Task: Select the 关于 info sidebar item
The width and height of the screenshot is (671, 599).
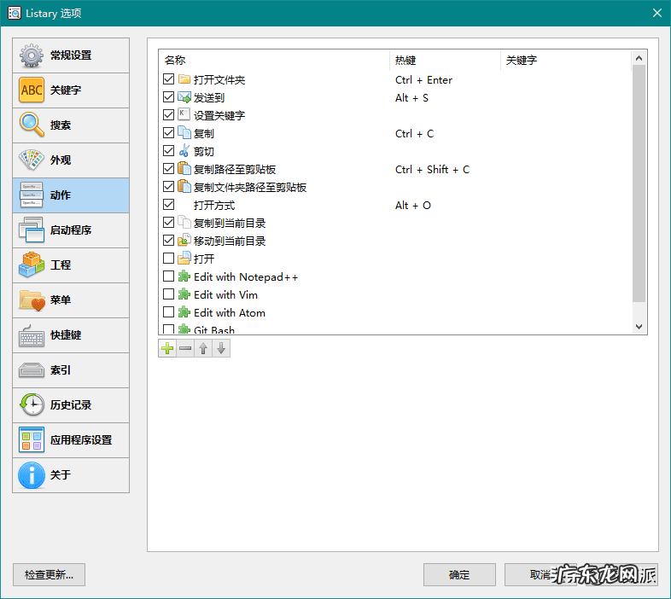Action: (71, 475)
